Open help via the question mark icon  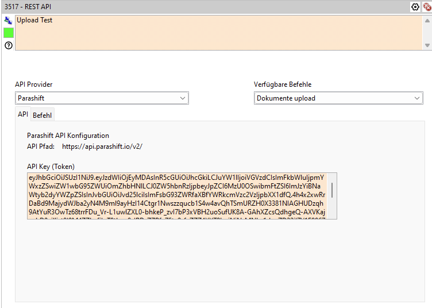[x=8, y=45]
